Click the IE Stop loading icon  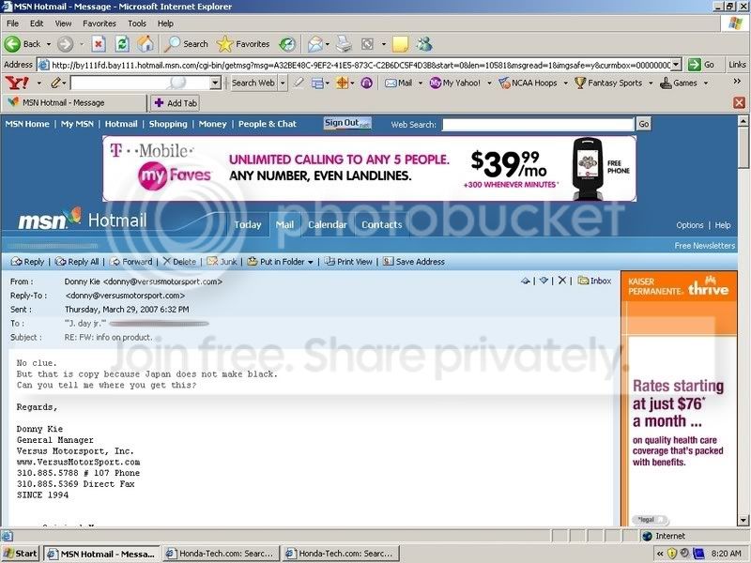[x=100, y=44]
